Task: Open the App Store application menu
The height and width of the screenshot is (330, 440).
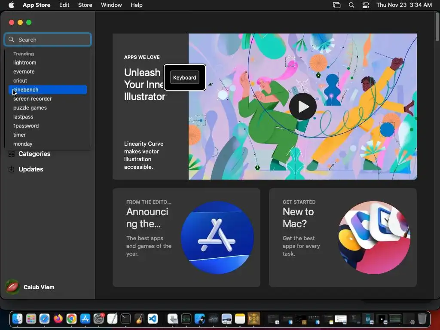Action: (x=37, y=5)
